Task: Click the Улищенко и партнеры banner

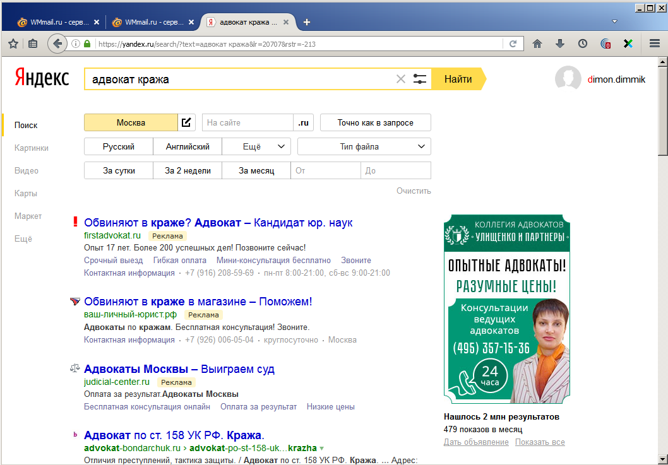Action: [506, 309]
